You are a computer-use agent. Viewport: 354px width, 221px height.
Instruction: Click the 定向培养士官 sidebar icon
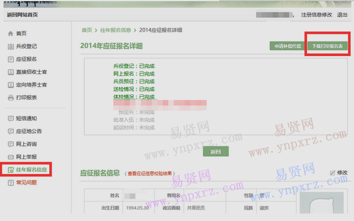(x=11, y=85)
